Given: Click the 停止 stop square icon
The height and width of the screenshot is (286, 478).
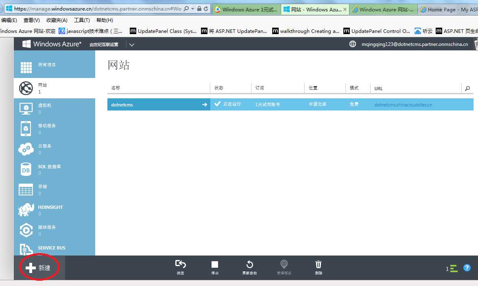Looking at the screenshot, I should pyautogui.click(x=215, y=264).
